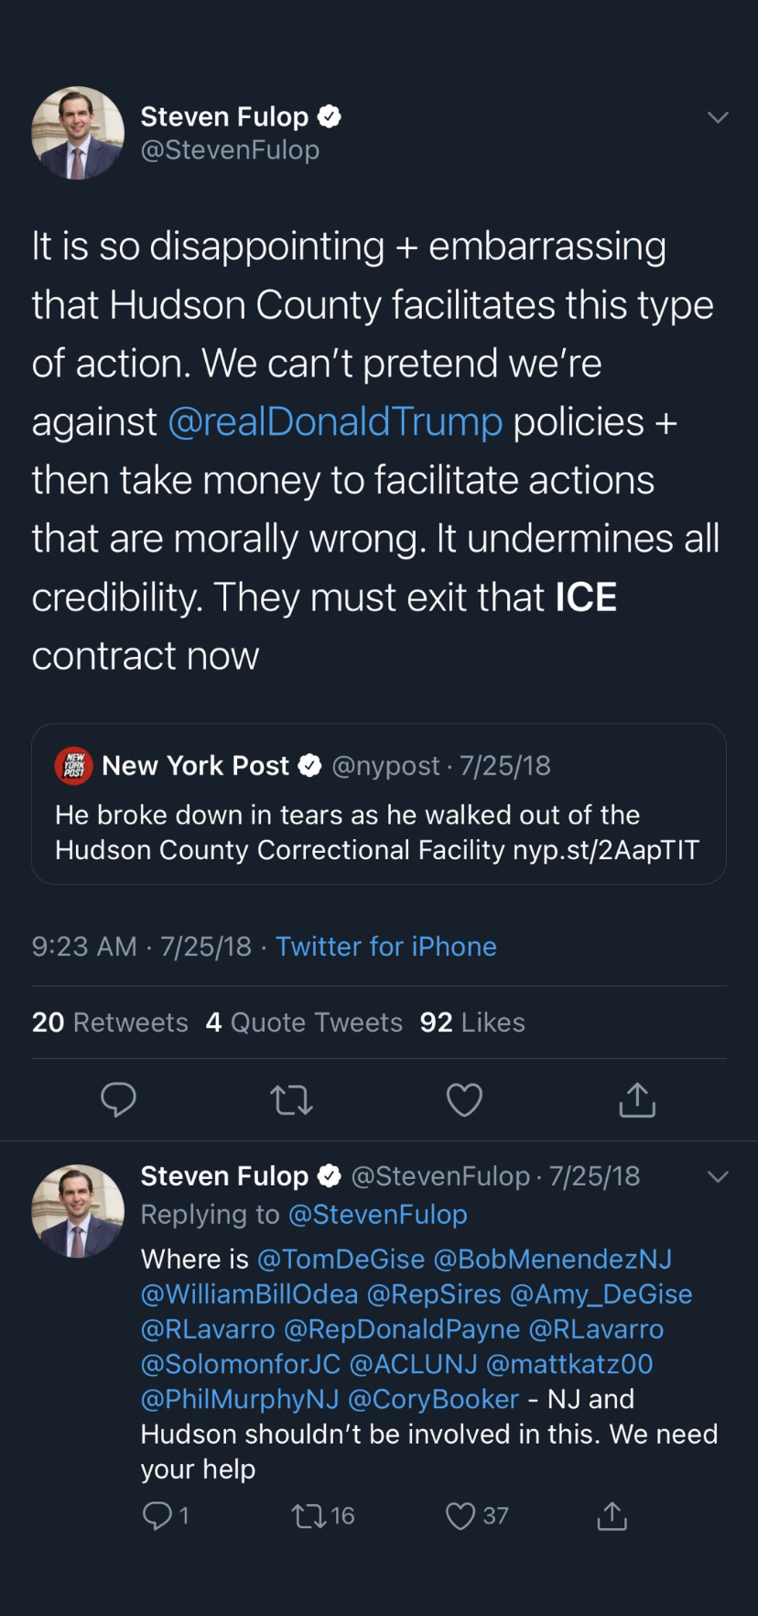The width and height of the screenshot is (758, 1616).
Task: Tap the @TomDeGise mention
Action: click(x=341, y=1260)
